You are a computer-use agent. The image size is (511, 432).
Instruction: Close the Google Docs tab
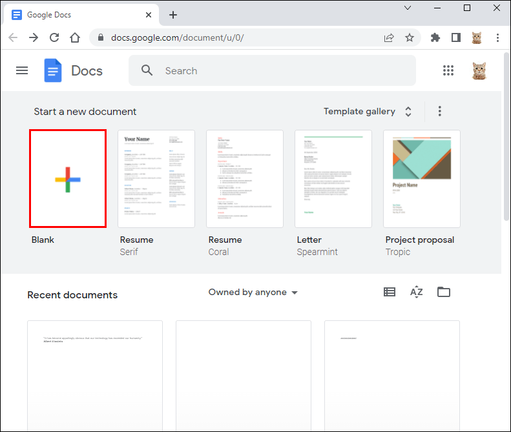click(149, 15)
